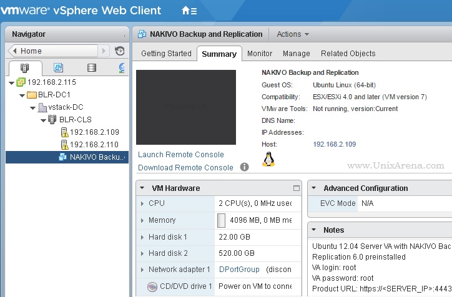452x297 pixels.
Task: Click the BLR-CLS cluster icon
Action: [52, 119]
